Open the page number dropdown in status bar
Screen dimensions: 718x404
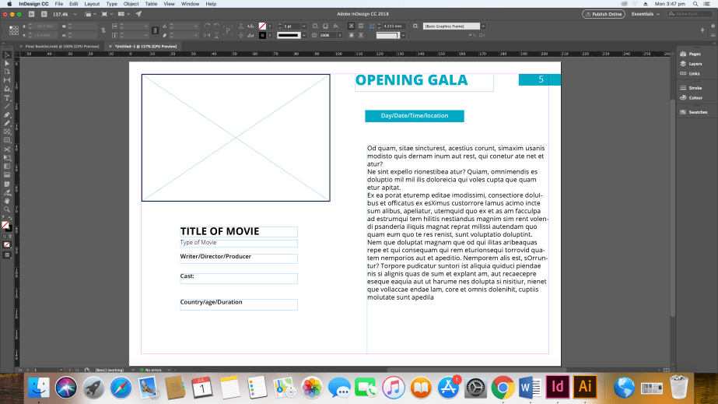[61, 370]
